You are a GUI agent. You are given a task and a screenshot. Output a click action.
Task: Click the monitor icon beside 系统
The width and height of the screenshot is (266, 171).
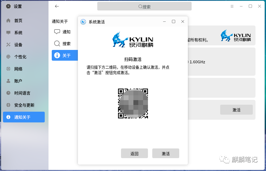(8, 32)
